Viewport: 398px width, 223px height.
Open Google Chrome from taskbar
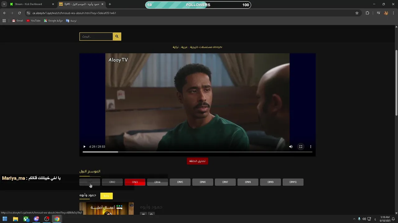(57, 219)
